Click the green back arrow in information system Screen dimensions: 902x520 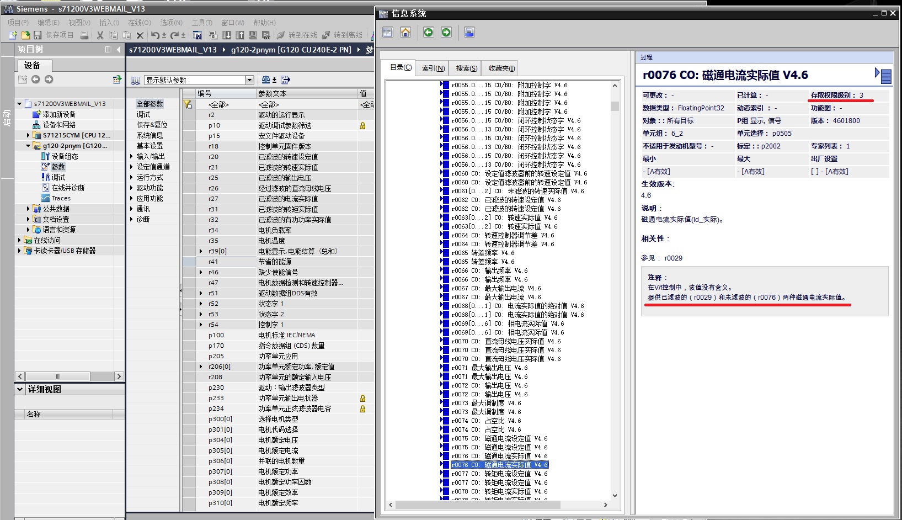tap(429, 33)
